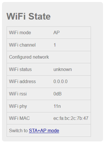Click the WiFi State heading

pos(28,16)
